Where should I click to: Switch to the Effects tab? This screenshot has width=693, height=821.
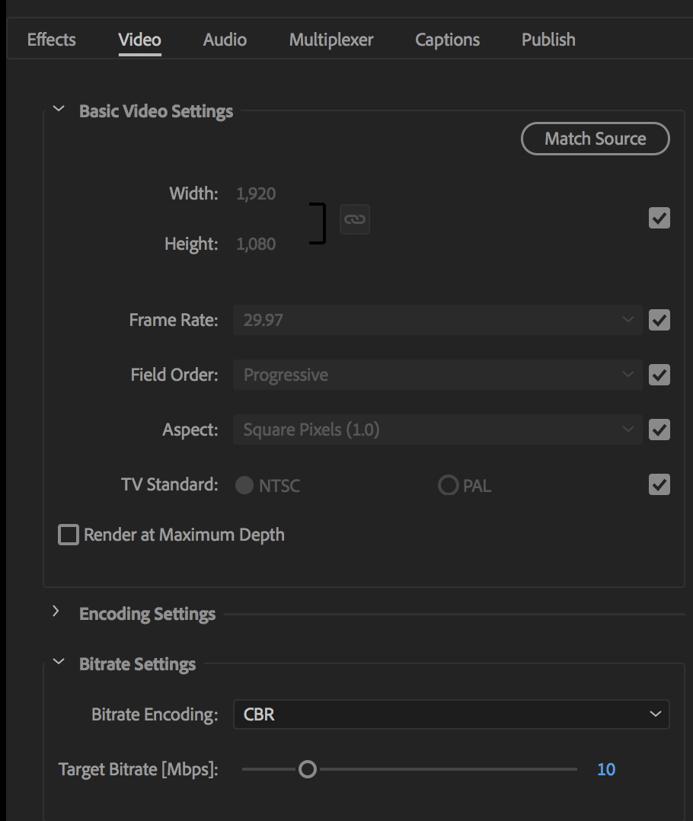51,40
